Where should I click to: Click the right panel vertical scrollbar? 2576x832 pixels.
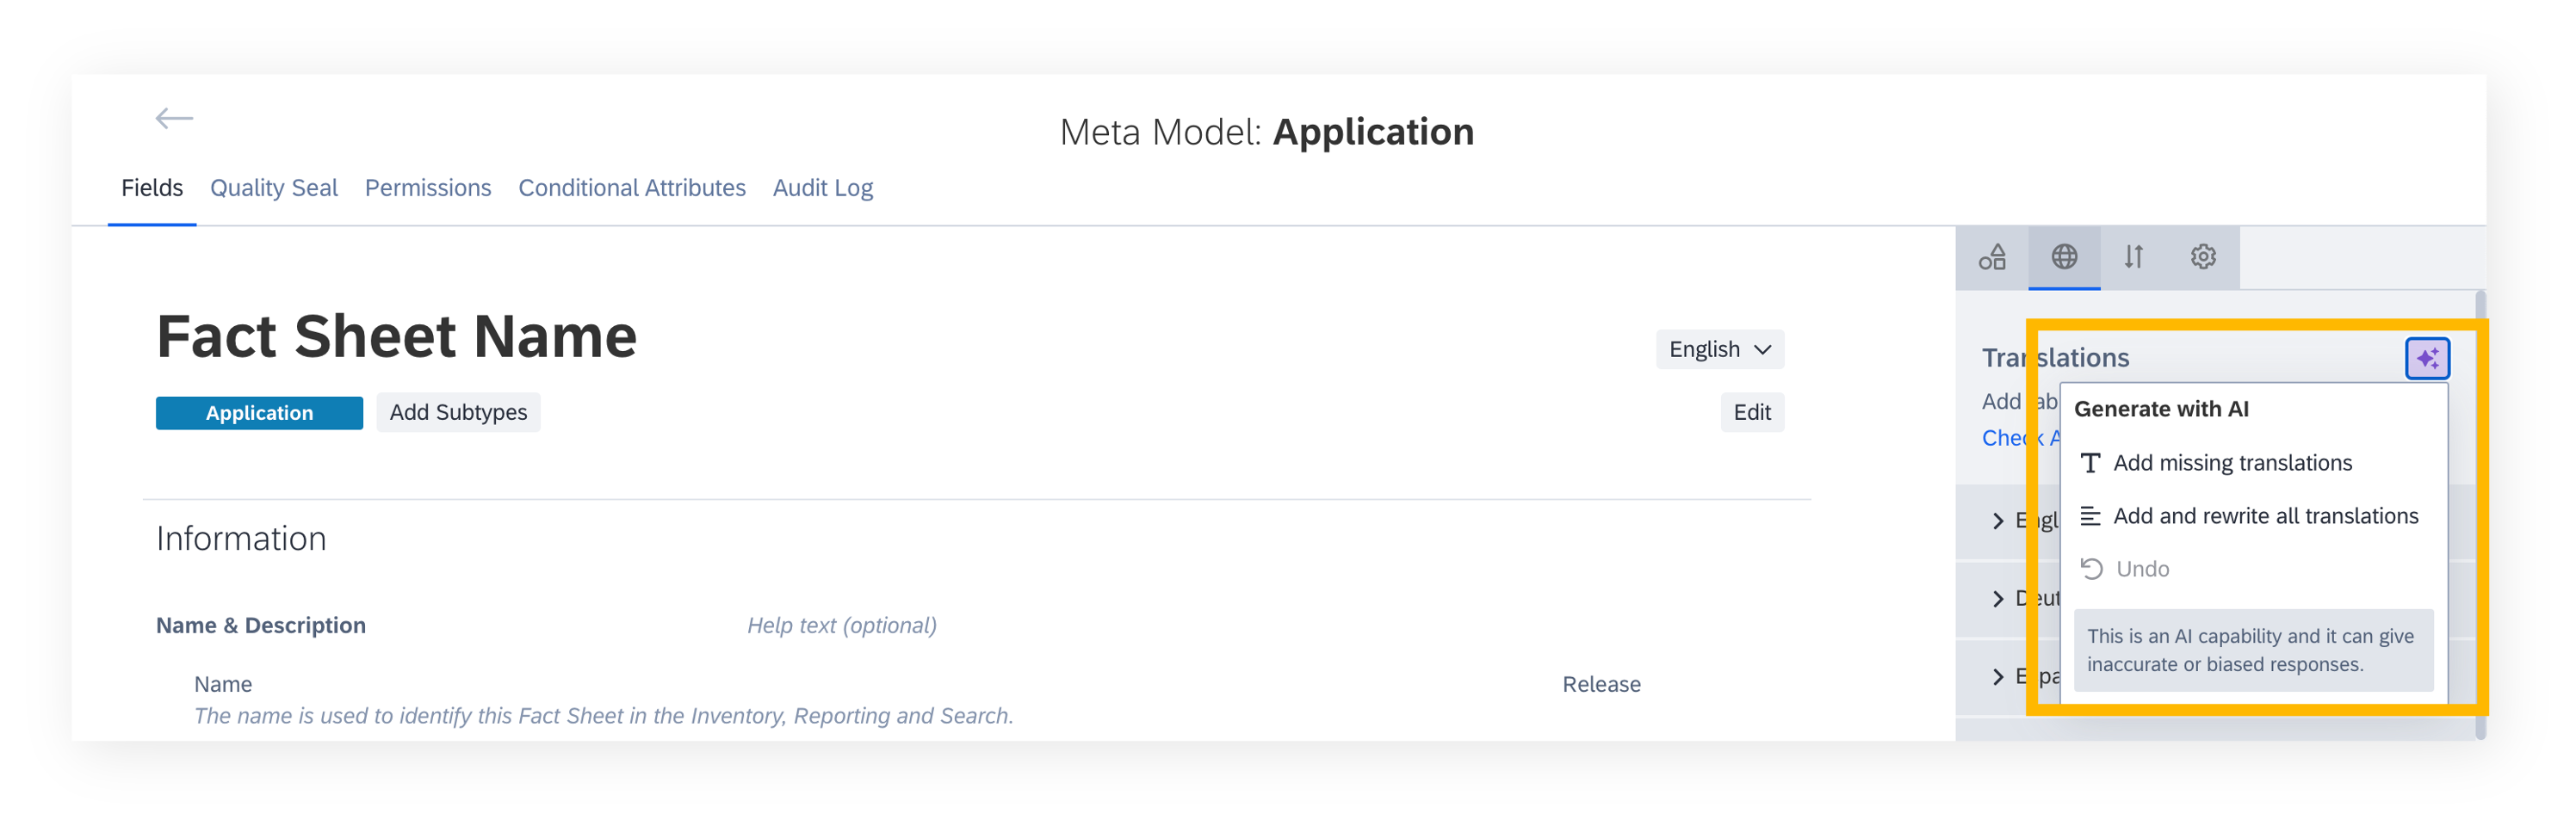click(2480, 515)
